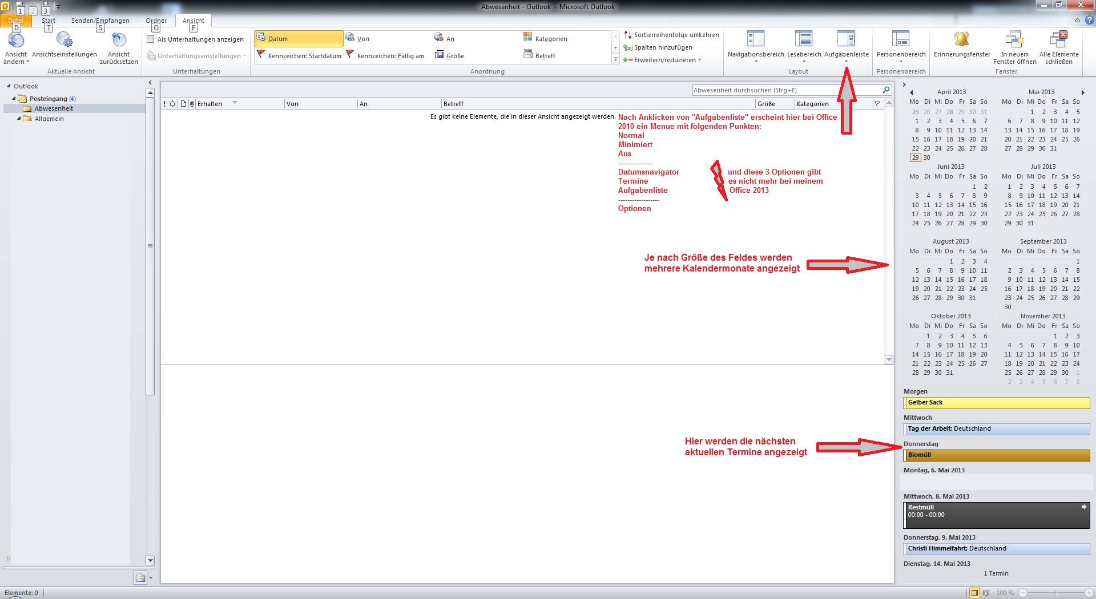The image size is (1096, 599).
Task: Minimize the ribbon with the caret
Action: coord(1077,21)
